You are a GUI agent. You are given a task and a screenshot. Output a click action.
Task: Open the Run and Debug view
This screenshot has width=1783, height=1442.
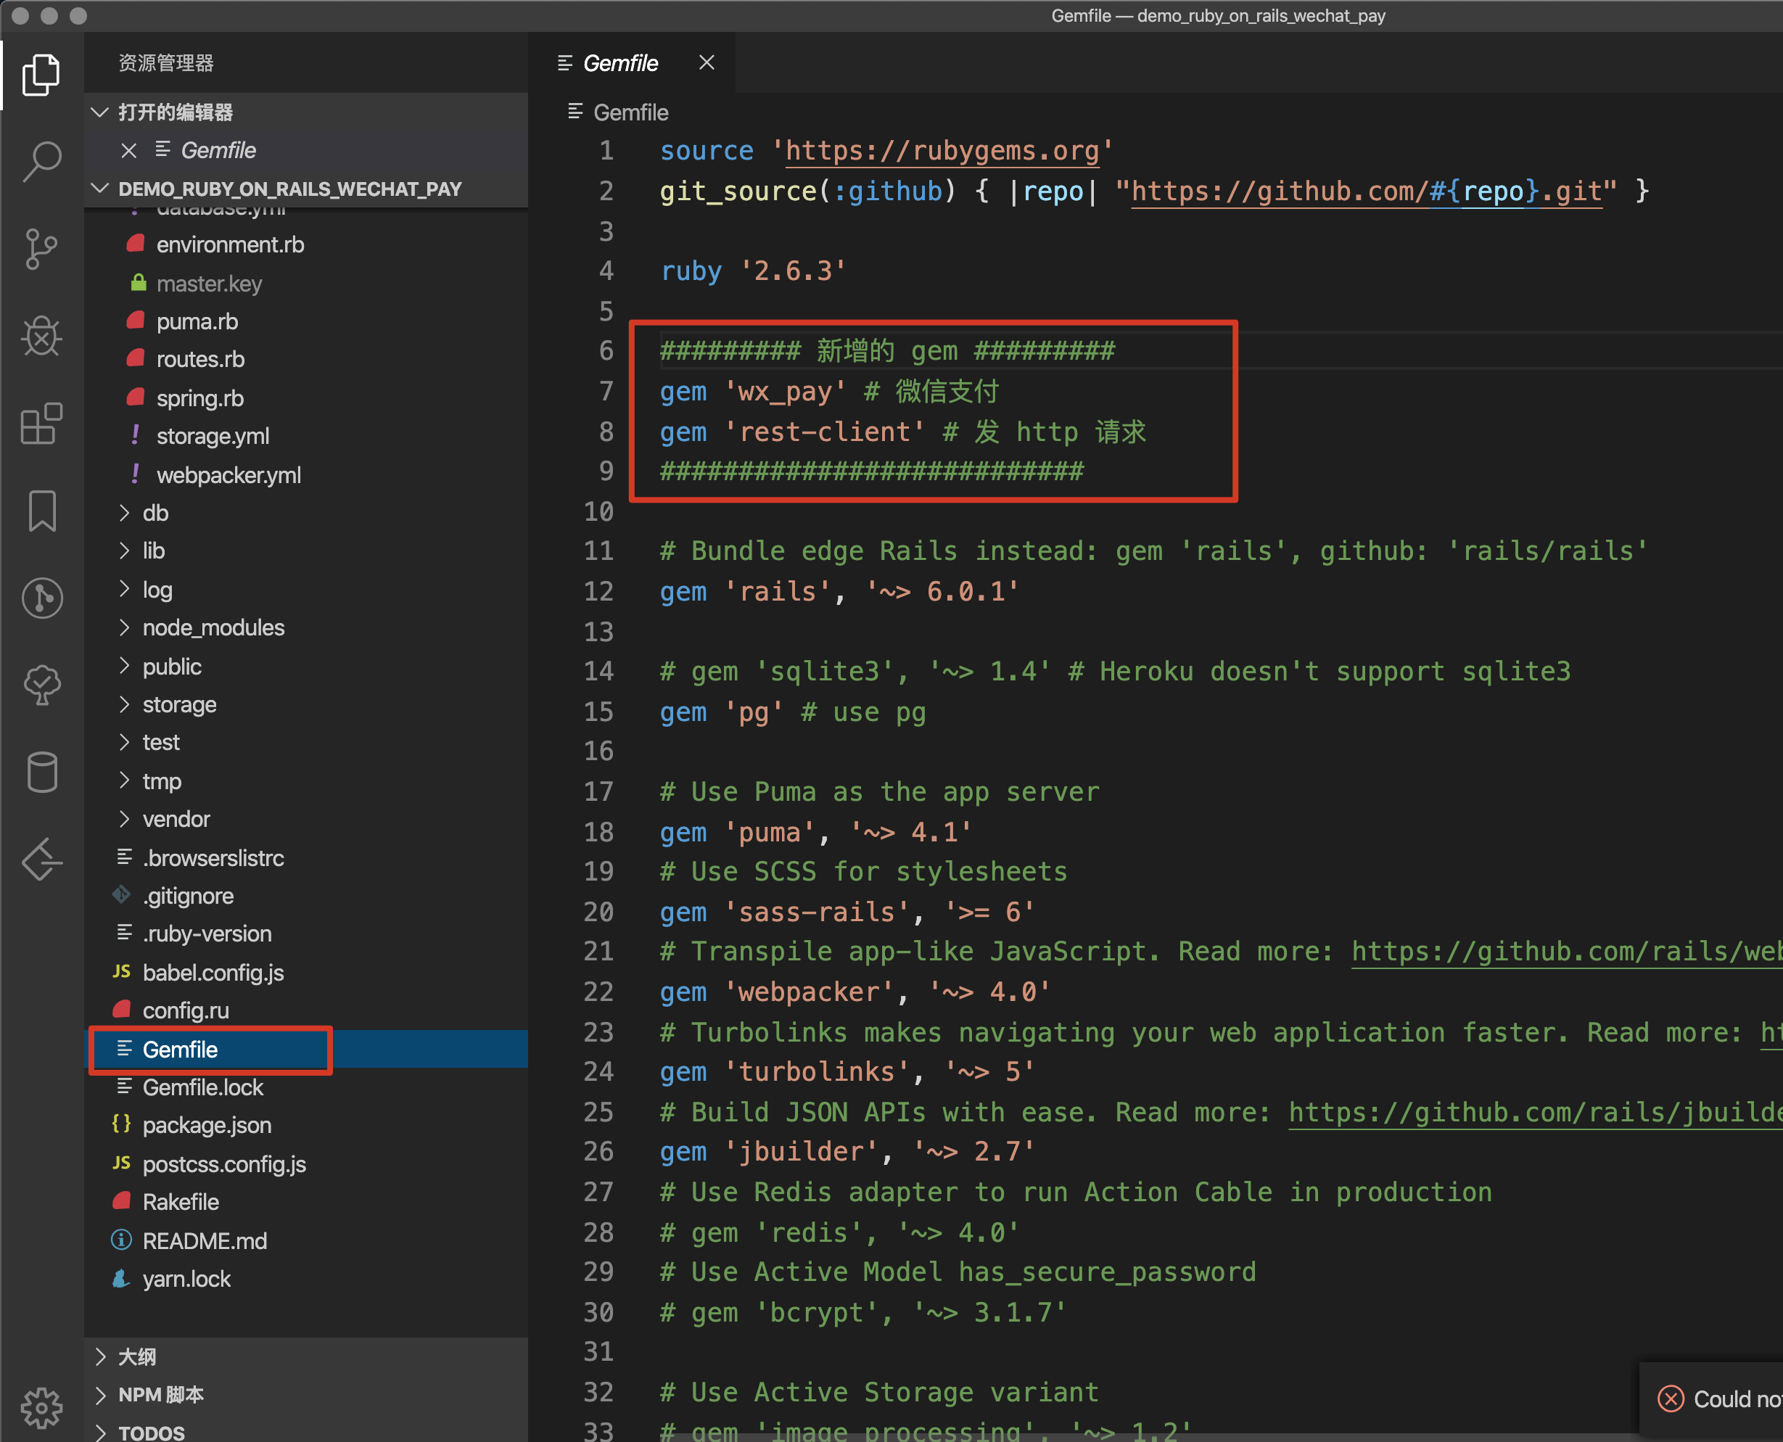click(x=41, y=336)
